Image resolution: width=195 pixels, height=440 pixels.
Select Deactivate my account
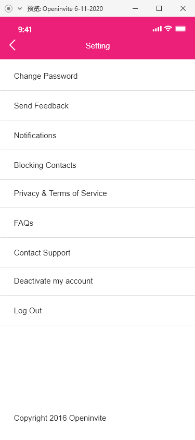coord(97,281)
